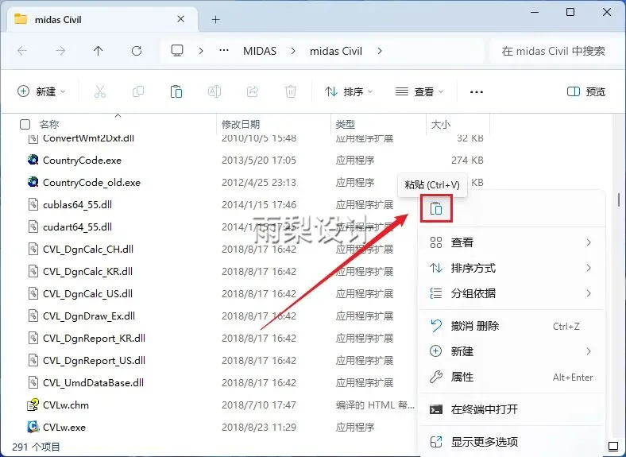Screen dimensions: 626x457
Task: Open the 查看 view dropdown in toolbar
Action: coord(419,92)
